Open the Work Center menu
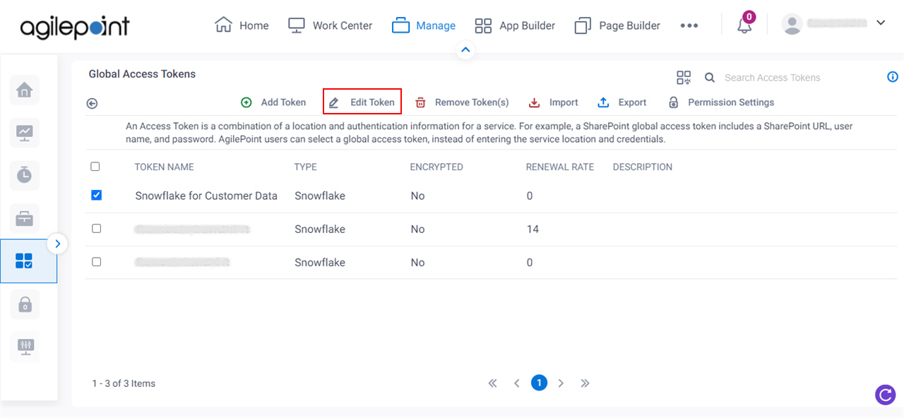The height and width of the screenshot is (418, 904). 330,25
